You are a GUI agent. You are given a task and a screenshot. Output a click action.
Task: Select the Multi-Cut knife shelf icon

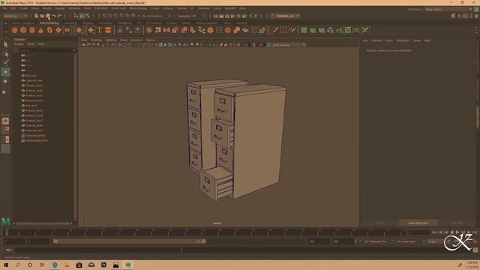click(274, 30)
